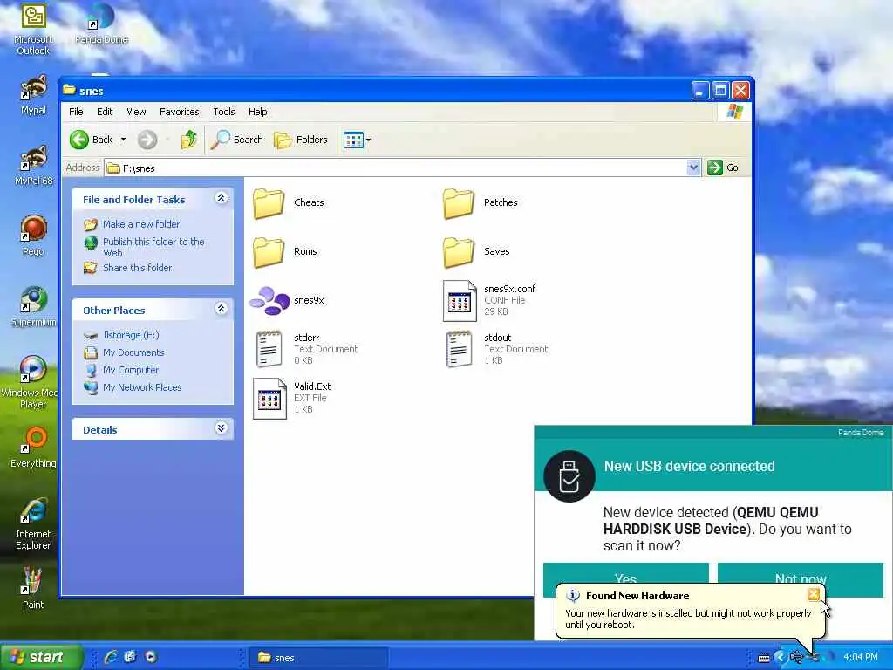Click the Forward navigation arrow
Image resolution: width=893 pixels, height=670 pixels.
pyautogui.click(x=147, y=140)
